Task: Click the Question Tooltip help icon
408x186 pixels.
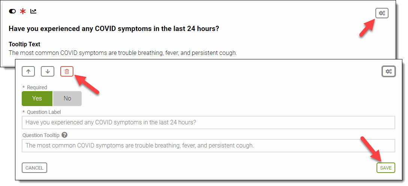Action: (64, 135)
